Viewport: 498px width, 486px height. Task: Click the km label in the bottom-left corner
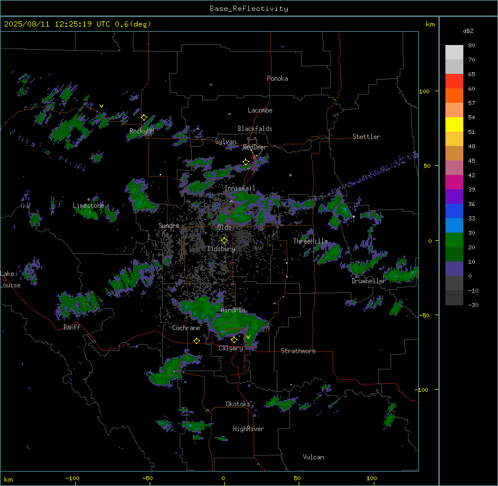pyautogui.click(x=9, y=479)
